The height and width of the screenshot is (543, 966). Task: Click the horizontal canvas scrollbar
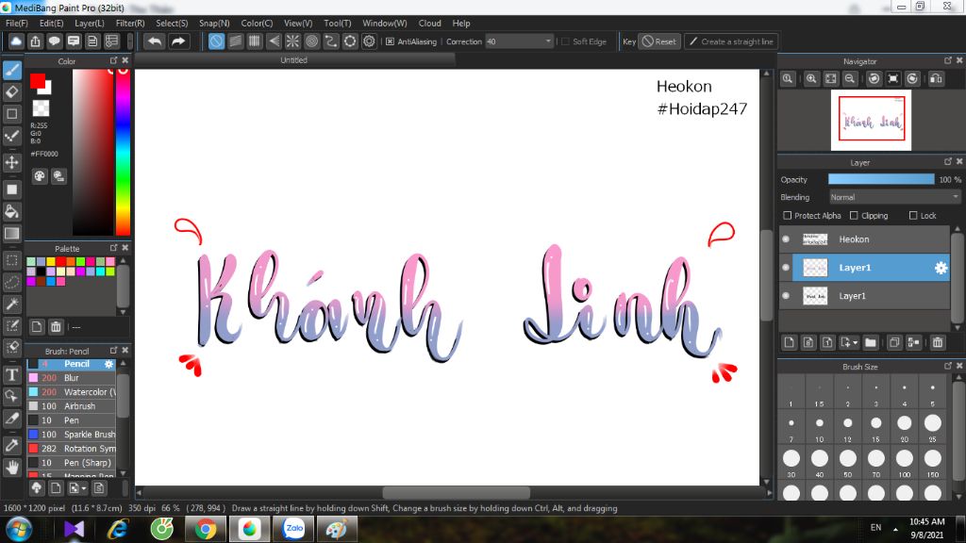coord(456,492)
